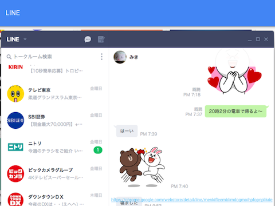
Task: Focus the トークルーム検索 search field
Action: (33, 57)
